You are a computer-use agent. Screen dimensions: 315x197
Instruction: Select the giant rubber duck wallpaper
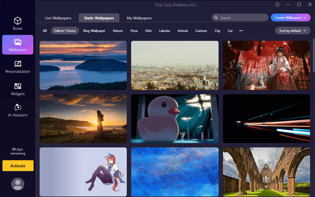[x=175, y=118]
